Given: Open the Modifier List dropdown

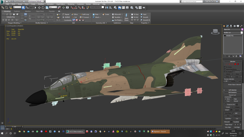Looking at the screenshot, I should (x=233, y=33).
